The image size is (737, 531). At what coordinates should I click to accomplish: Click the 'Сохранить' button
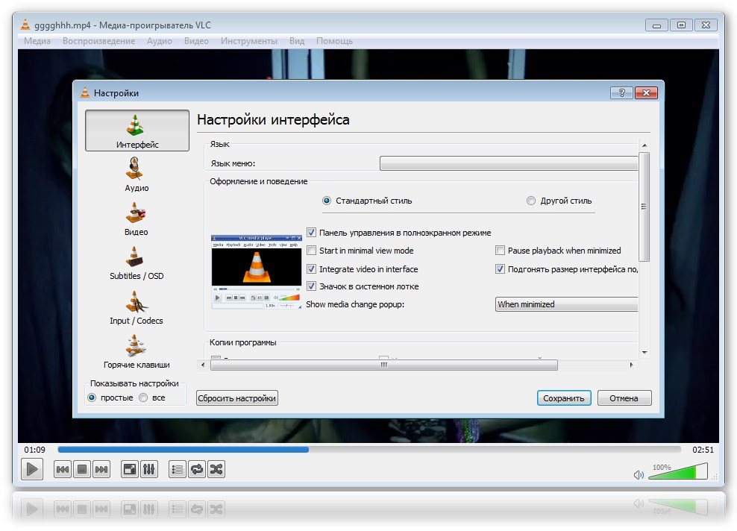[563, 398]
